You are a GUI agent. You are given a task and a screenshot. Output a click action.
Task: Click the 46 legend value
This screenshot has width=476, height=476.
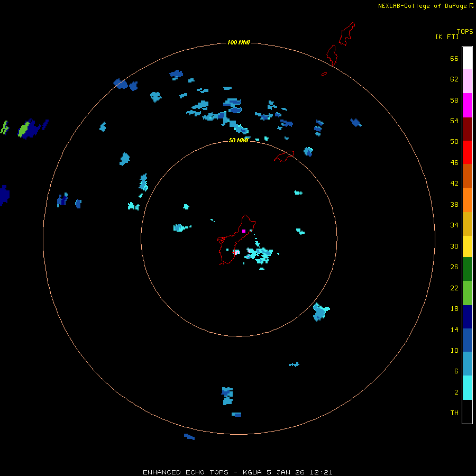(454, 163)
